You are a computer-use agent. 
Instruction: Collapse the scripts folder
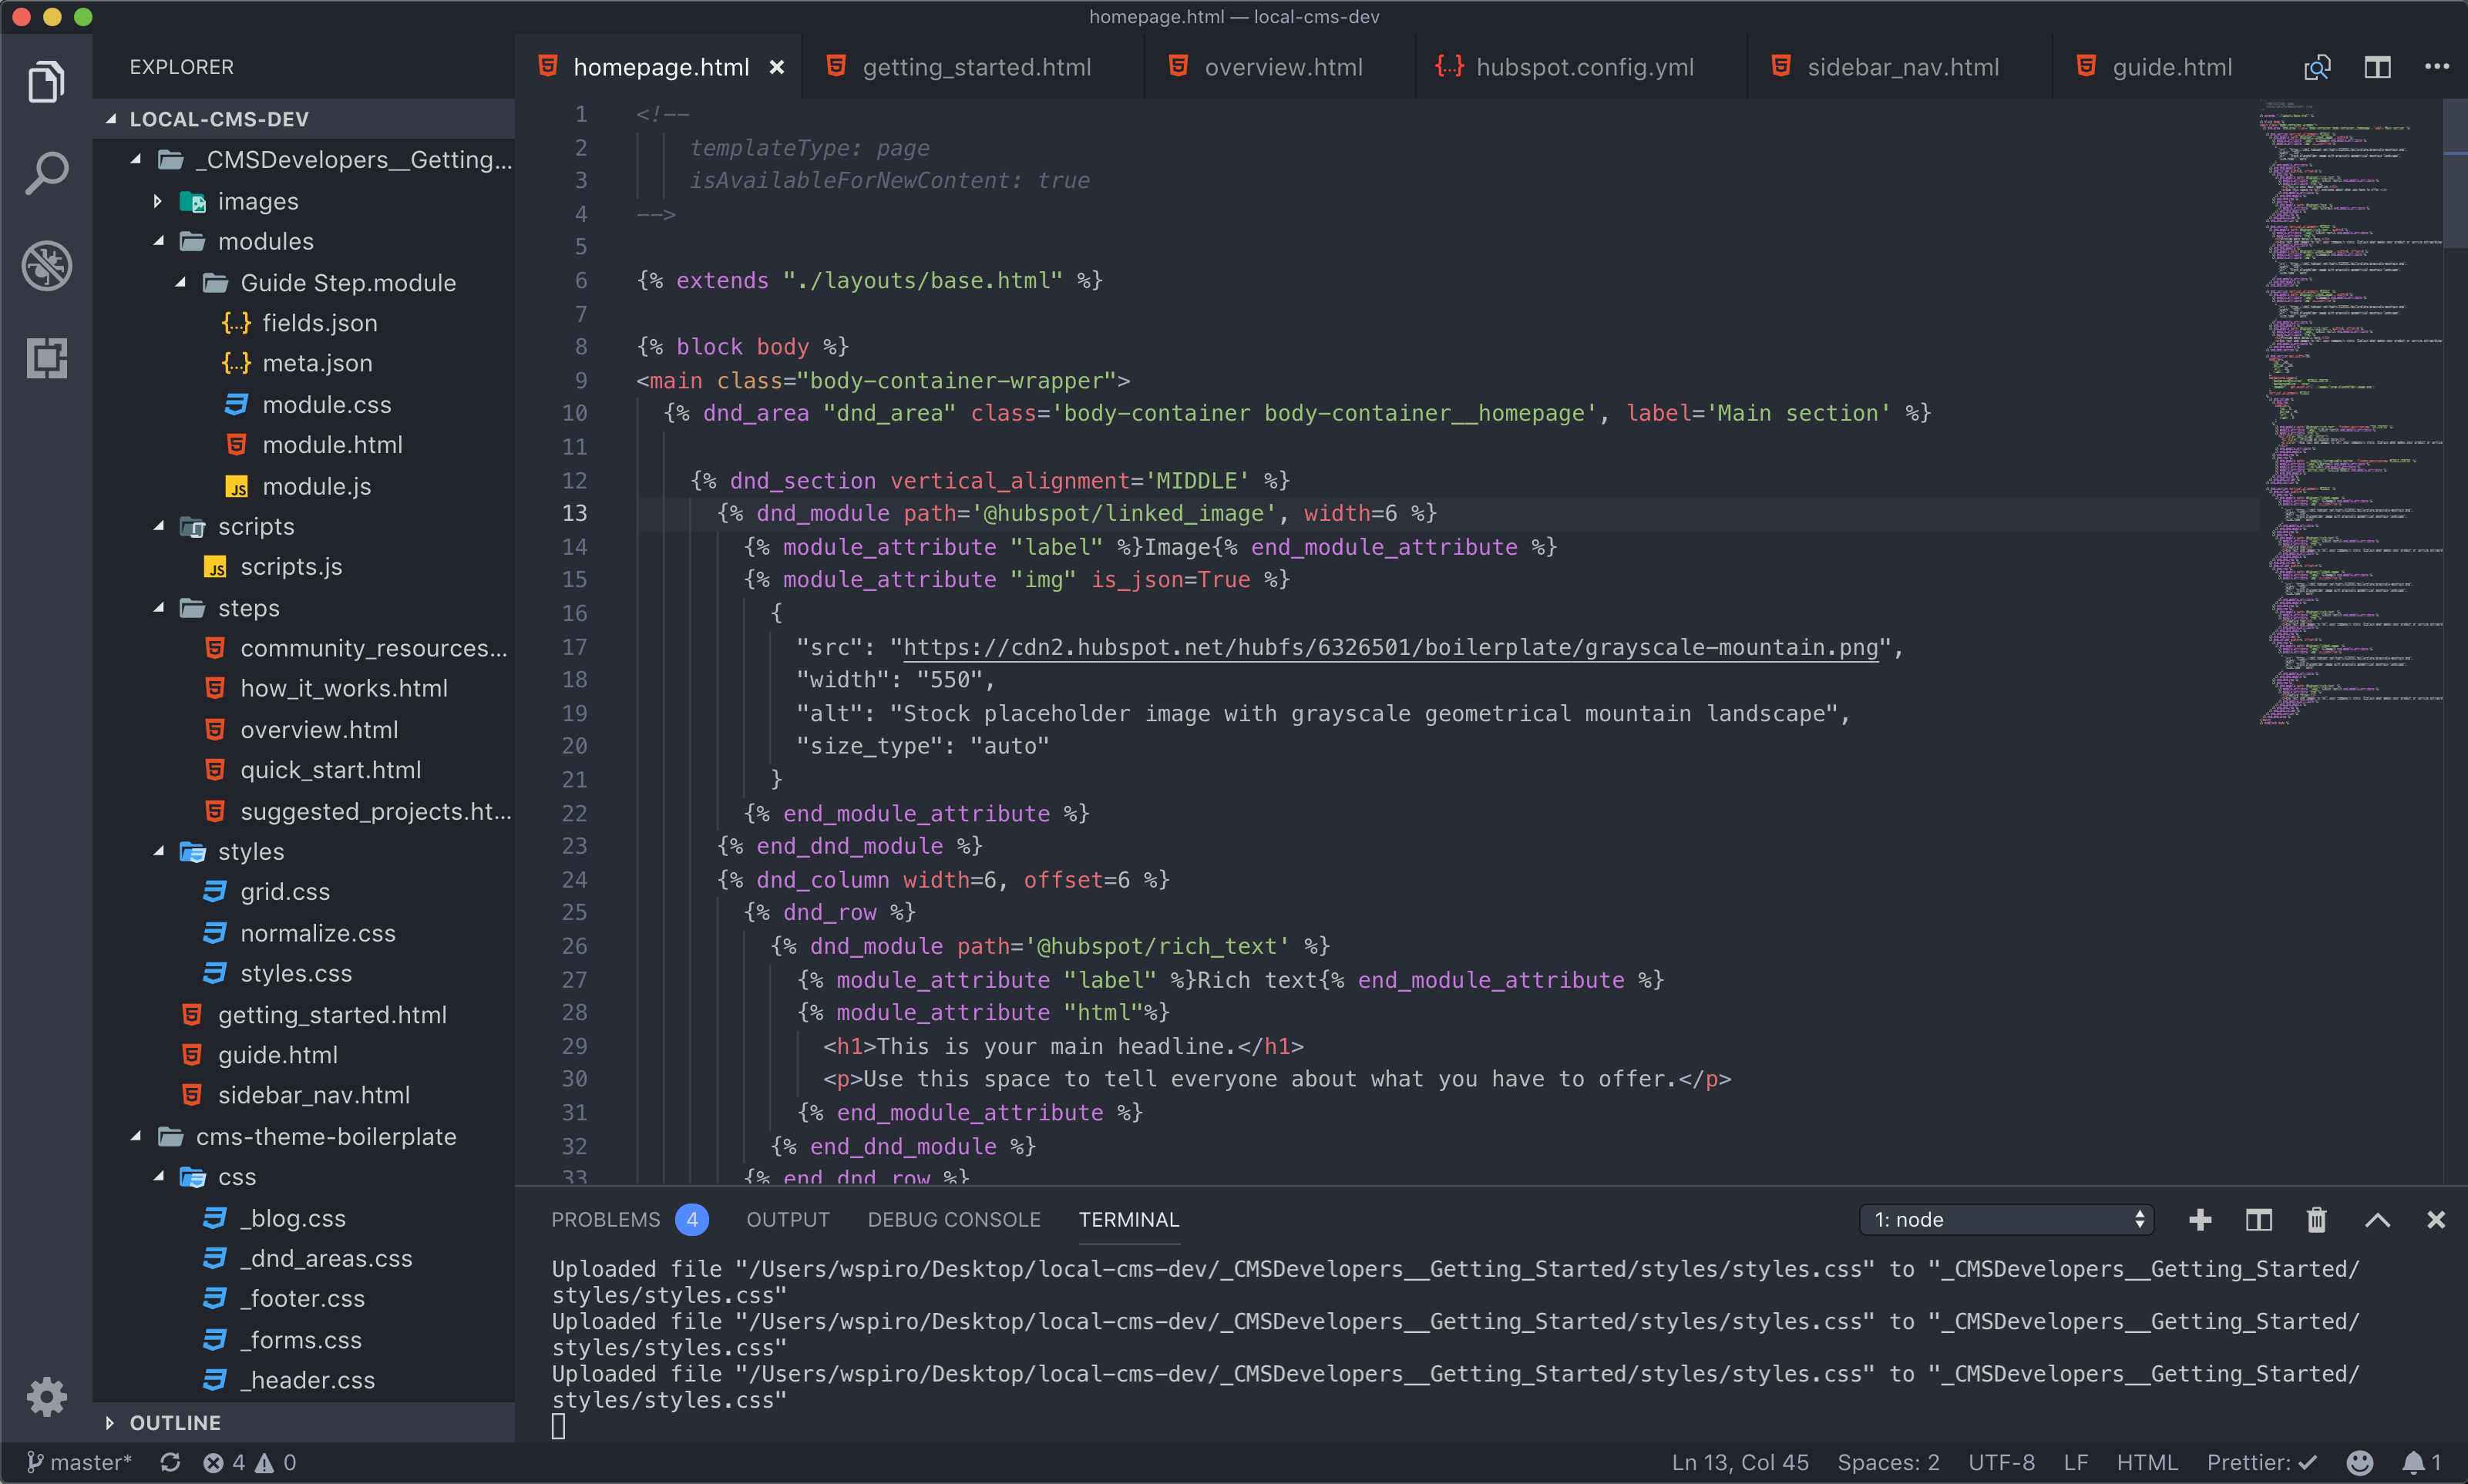pos(158,526)
